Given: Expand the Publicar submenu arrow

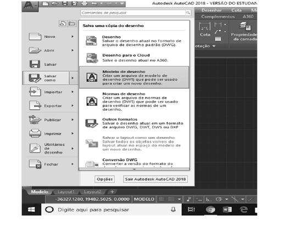Looking at the screenshot, I should (73, 120).
